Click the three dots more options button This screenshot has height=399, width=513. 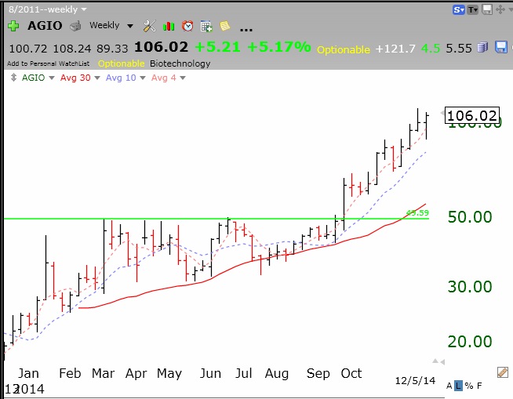point(246,30)
